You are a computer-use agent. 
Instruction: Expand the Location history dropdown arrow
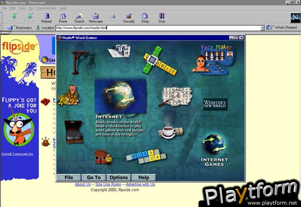(x=262, y=28)
